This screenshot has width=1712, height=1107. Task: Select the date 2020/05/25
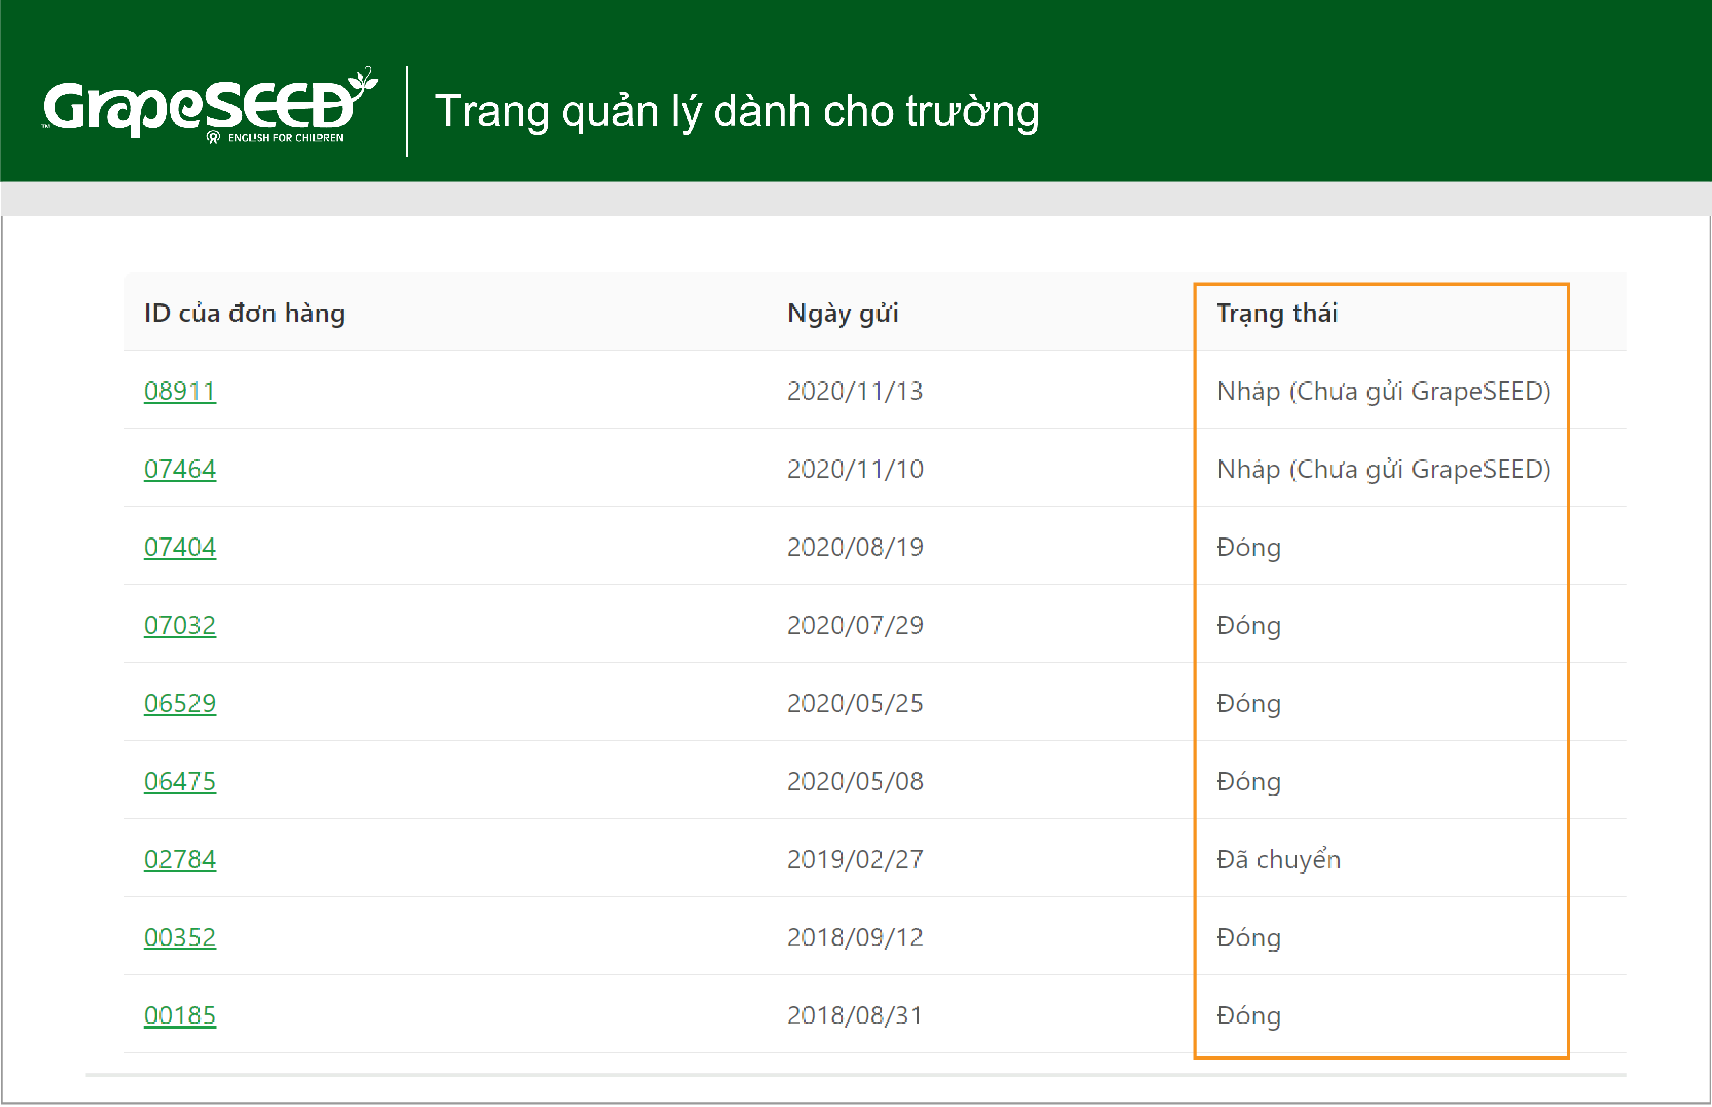pos(855,703)
